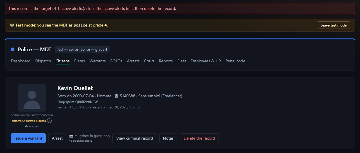Click the Test — police grade 4 badge

[82, 50]
